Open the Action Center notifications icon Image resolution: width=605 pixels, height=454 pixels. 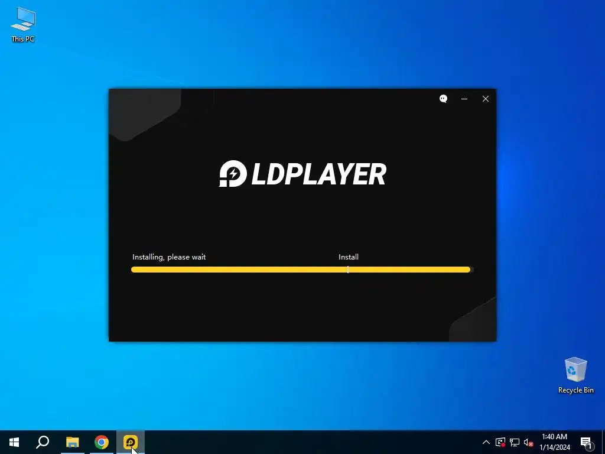point(586,442)
